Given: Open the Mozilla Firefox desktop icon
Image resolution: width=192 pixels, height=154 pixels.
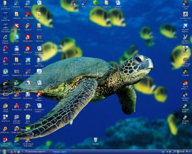Looking at the screenshot, I should [x=17, y=130].
